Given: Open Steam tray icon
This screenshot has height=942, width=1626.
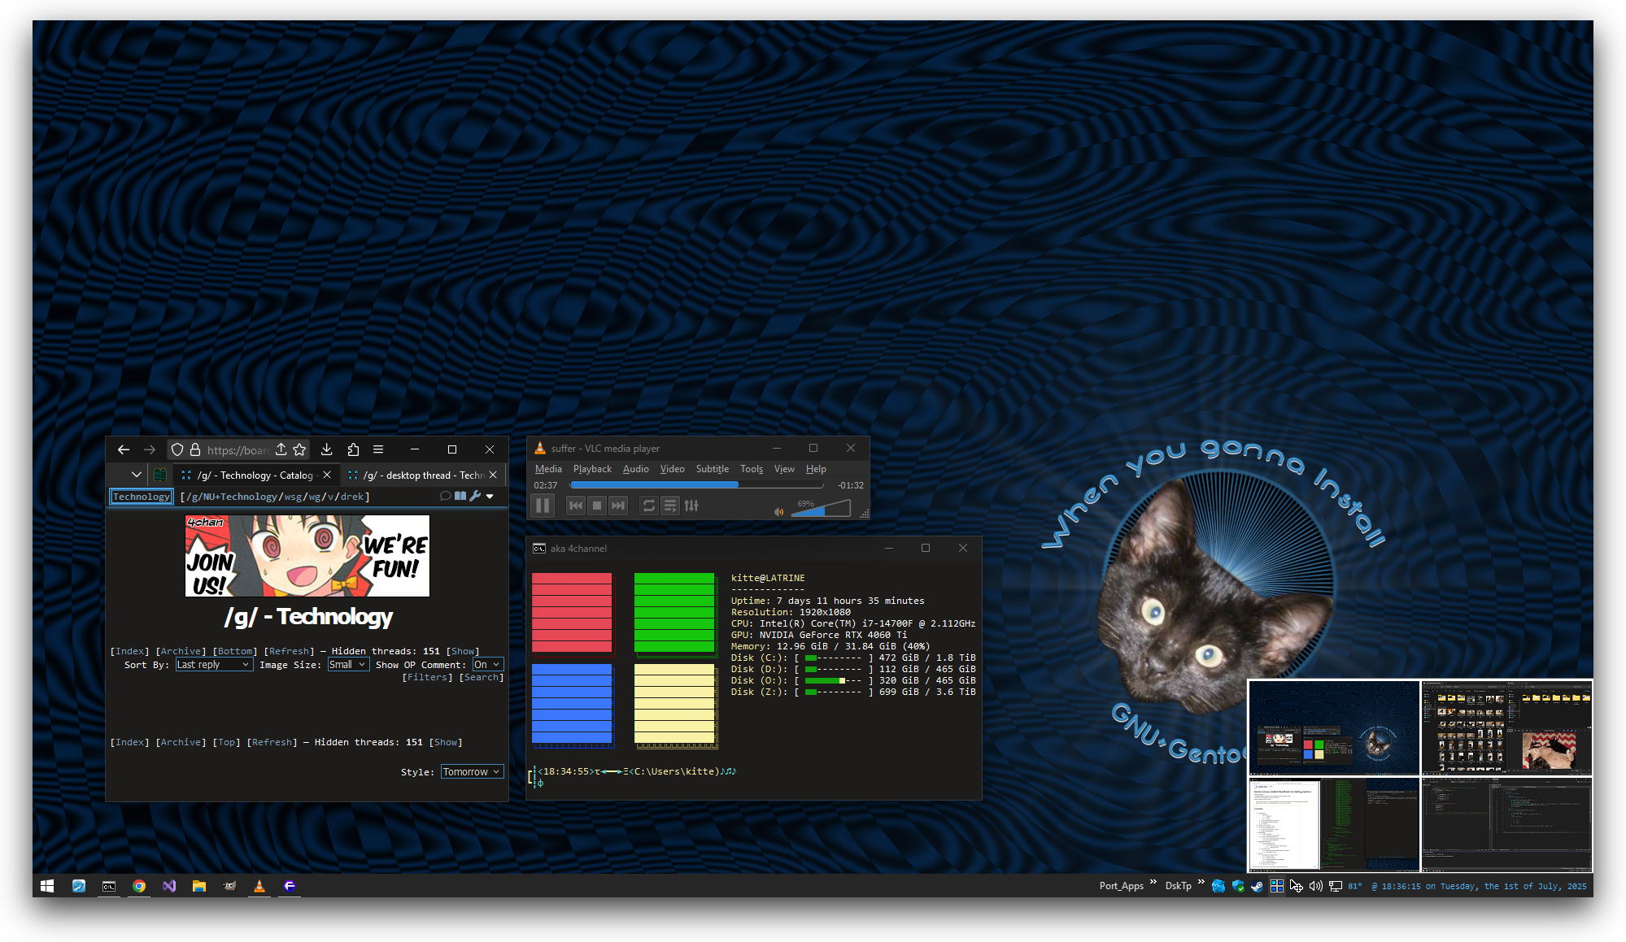Looking at the screenshot, I should 1258,886.
